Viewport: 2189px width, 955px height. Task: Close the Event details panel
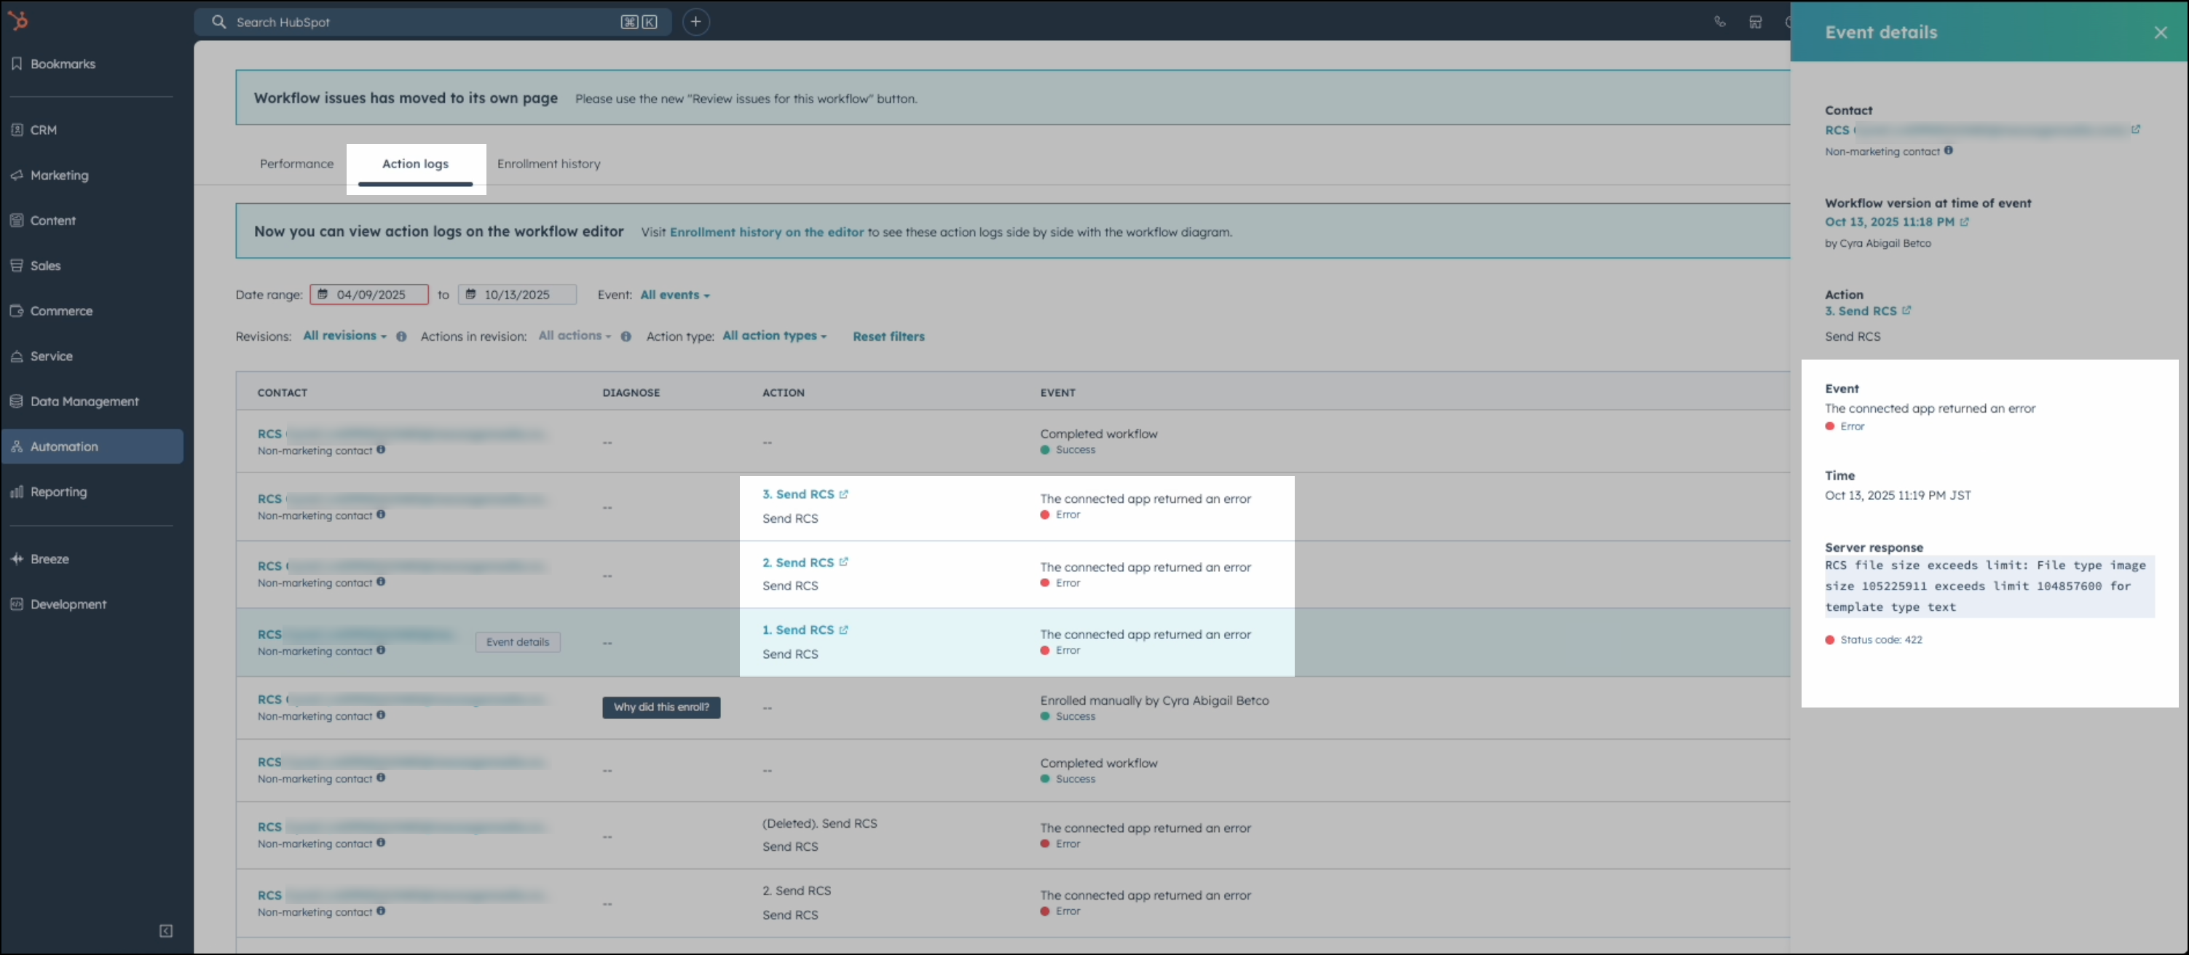coord(2160,32)
